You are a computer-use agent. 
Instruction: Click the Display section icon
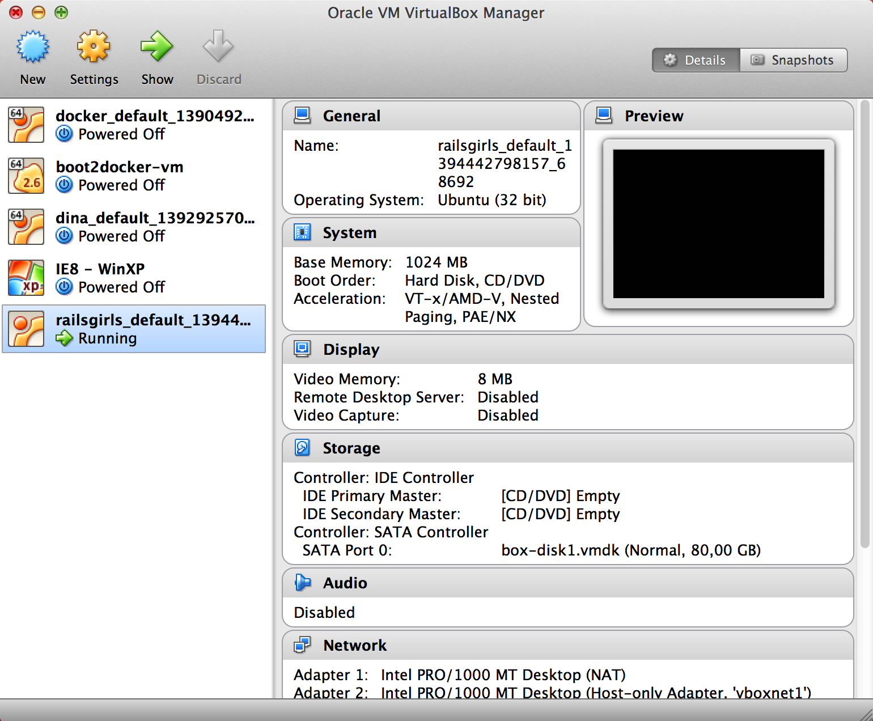click(303, 349)
